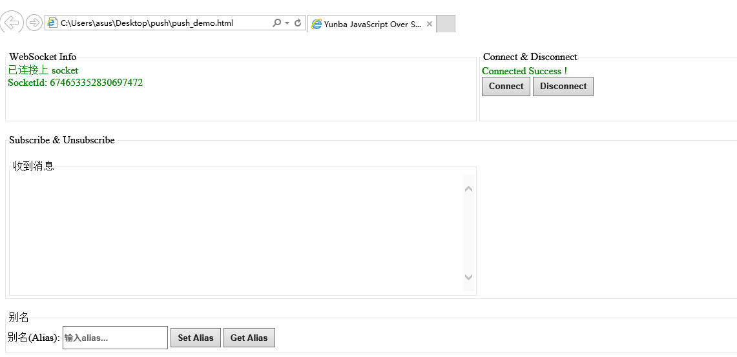Go forward with the browser forward arrow
Screen dimensions: 737x357
[34, 23]
